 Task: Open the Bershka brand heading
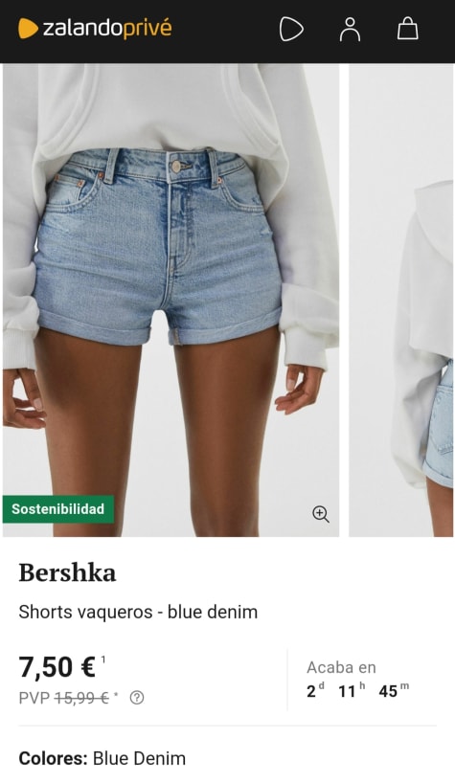tap(67, 572)
